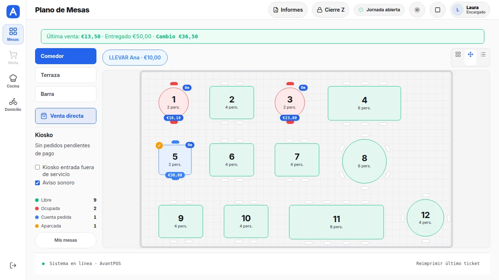Open the Mesas section in sidebar
Viewport: 499px width, 280px height.
coord(13,34)
